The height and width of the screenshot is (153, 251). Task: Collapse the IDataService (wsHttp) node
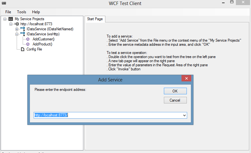tap(17, 34)
